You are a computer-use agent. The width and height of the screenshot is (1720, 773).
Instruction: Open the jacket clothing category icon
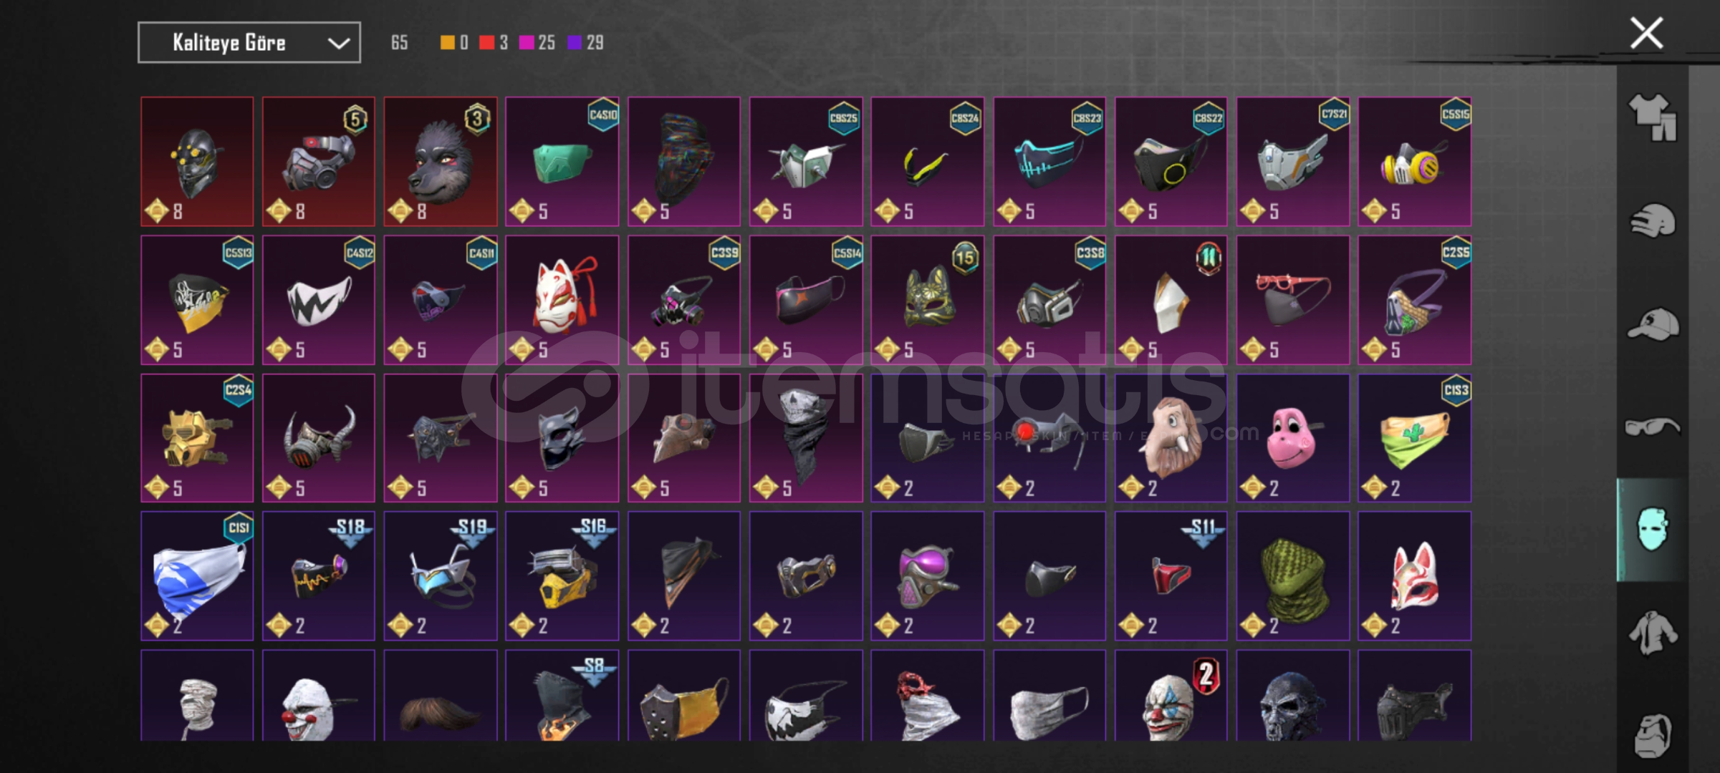[1653, 633]
